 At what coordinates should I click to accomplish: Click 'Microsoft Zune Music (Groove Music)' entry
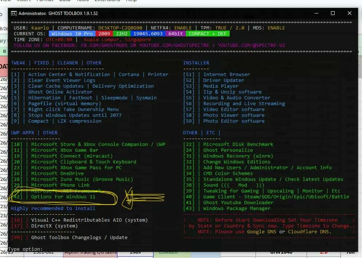[82, 179]
